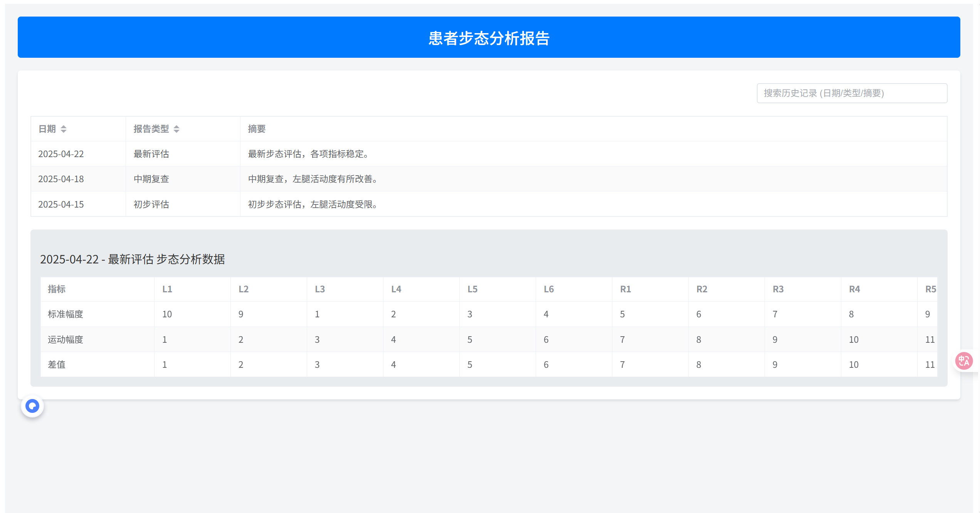The width and height of the screenshot is (980, 513).
Task: Click the R1 column header
Action: click(x=625, y=289)
